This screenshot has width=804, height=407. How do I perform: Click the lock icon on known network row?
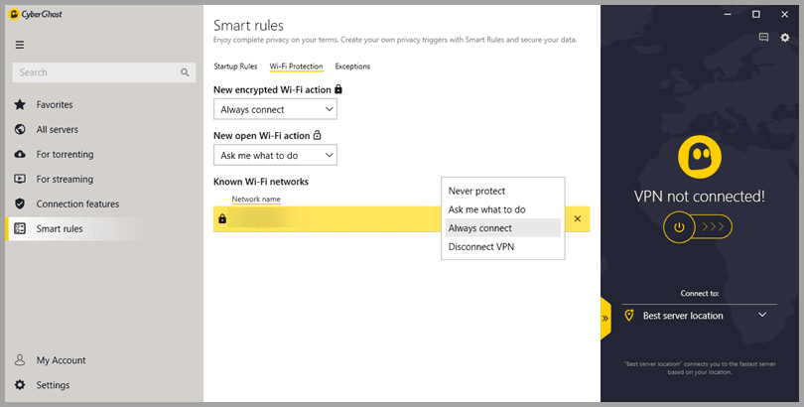(222, 218)
